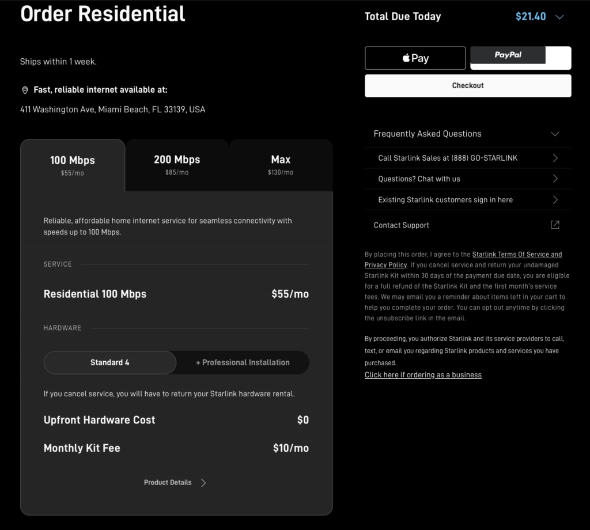
Task: Select the 100 Mbps plan tab
Action: click(x=73, y=165)
